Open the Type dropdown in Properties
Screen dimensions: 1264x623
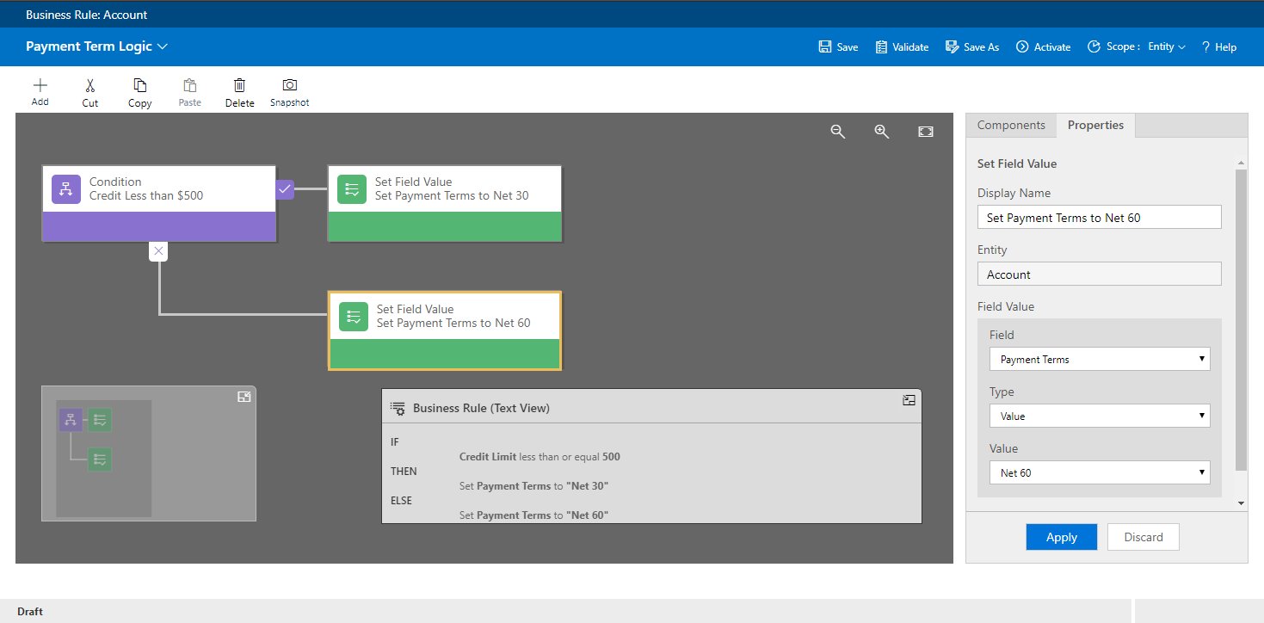click(x=1099, y=416)
